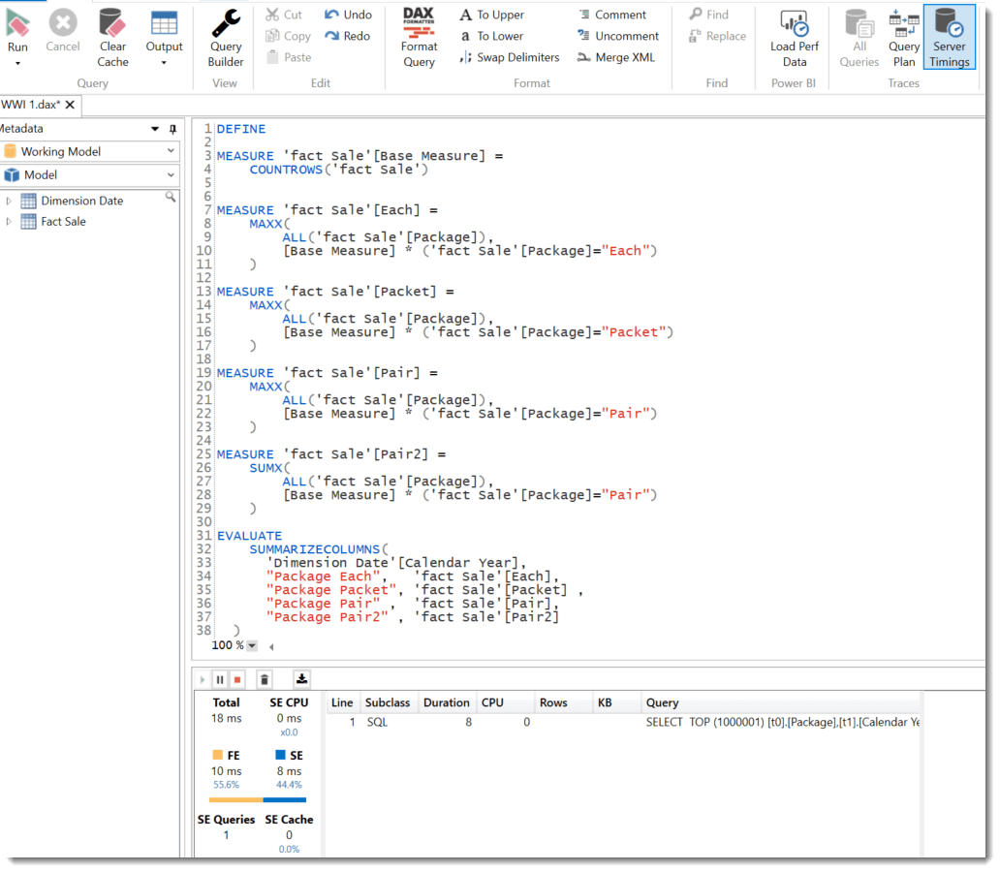1000x872 pixels.
Task: Click the Undo button
Action: (348, 14)
